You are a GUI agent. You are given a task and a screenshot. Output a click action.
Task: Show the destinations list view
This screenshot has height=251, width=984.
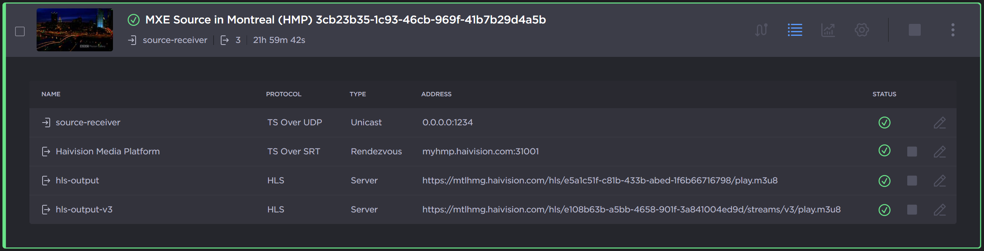(795, 30)
